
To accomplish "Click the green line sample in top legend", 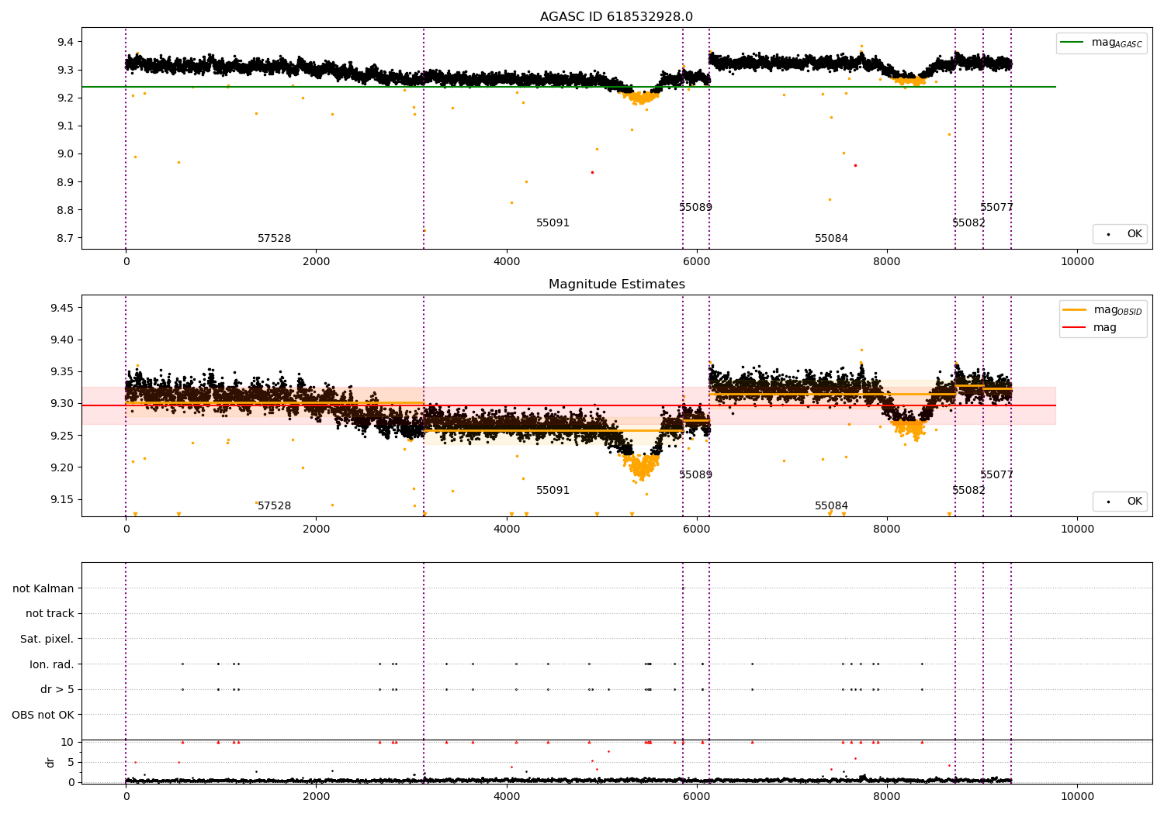I will click(x=1072, y=43).
